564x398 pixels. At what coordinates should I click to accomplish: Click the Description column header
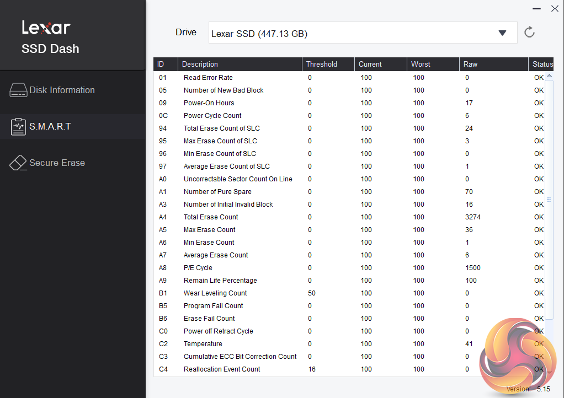[x=240, y=64]
